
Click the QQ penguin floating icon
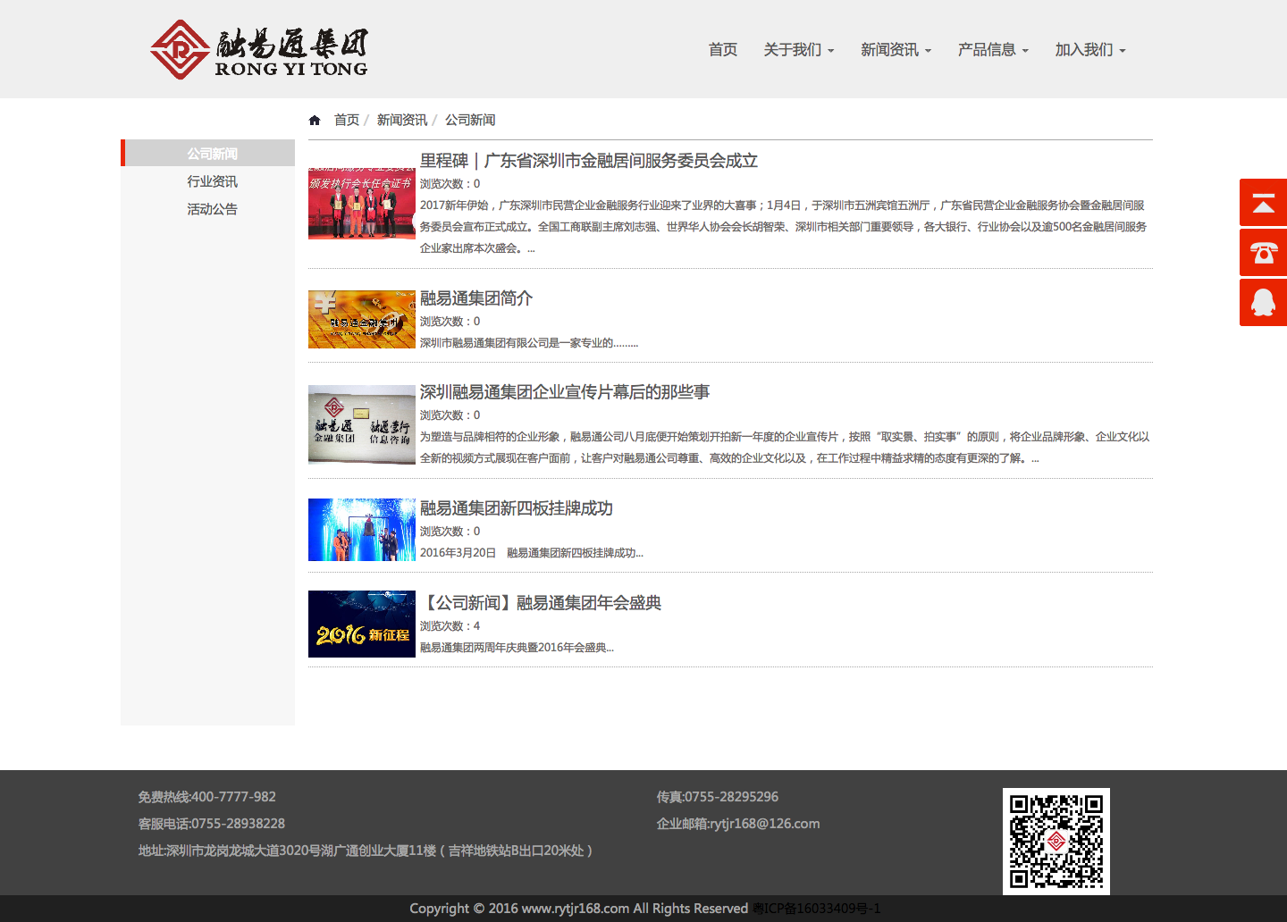click(x=1263, y=302)
